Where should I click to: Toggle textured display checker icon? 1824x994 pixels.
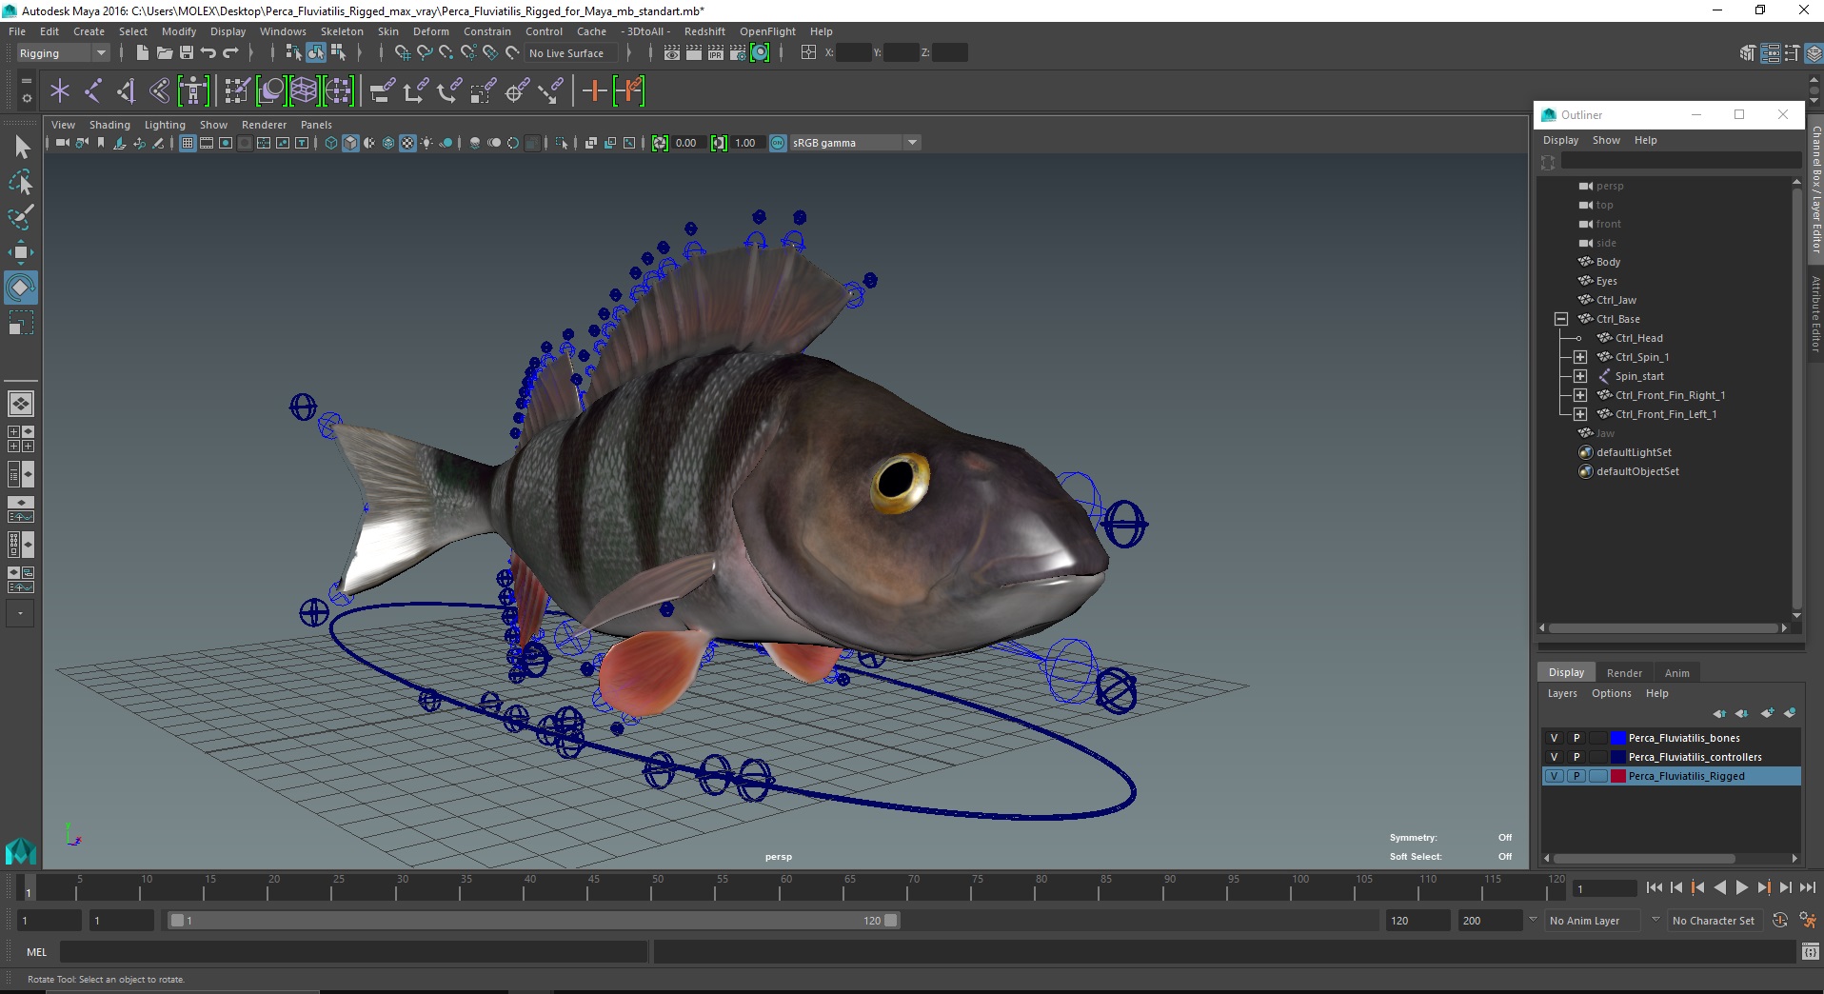coord(407,143)
